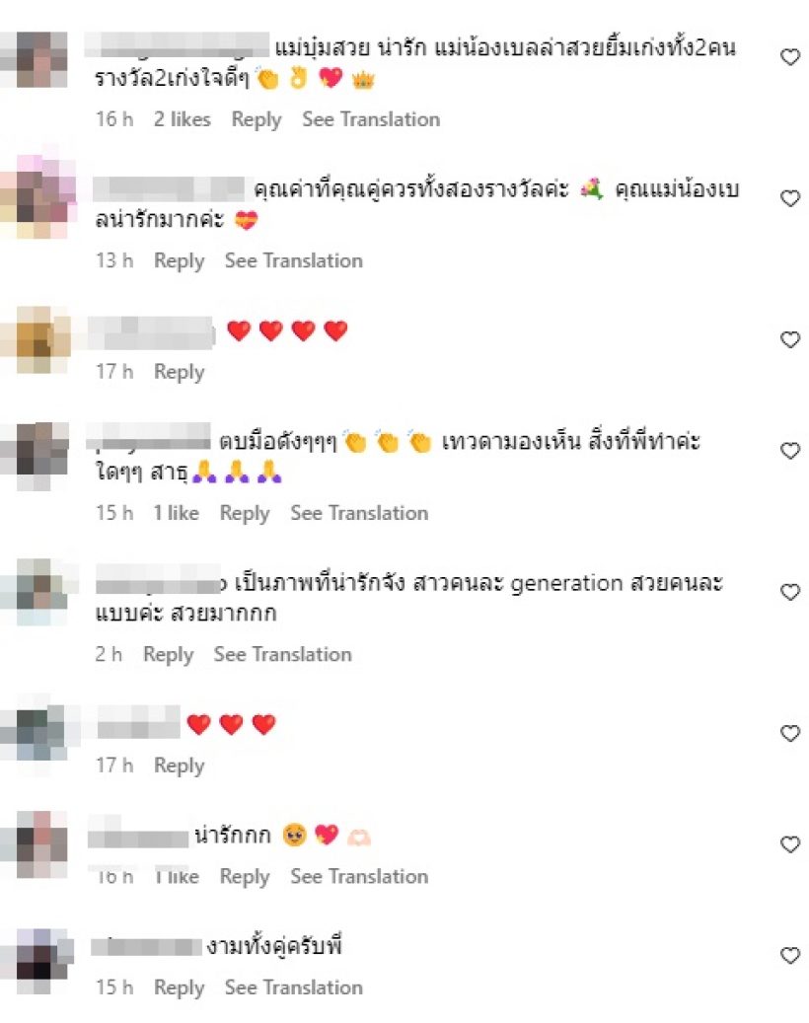Heart the comment with the heart-hands emoji
Viewport: 809px width, 1023px height.
click(790, 844)
